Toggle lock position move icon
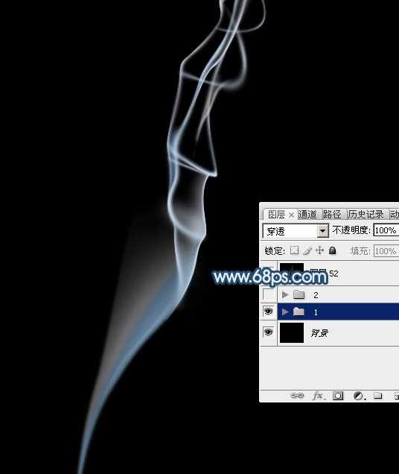399x474 pixels. tap(319, 250)
